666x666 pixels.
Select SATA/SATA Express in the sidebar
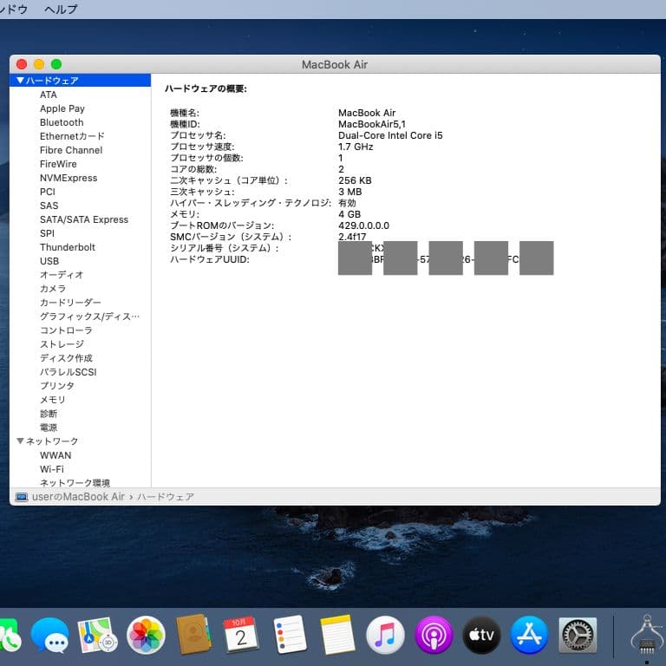tap(83, 219)
